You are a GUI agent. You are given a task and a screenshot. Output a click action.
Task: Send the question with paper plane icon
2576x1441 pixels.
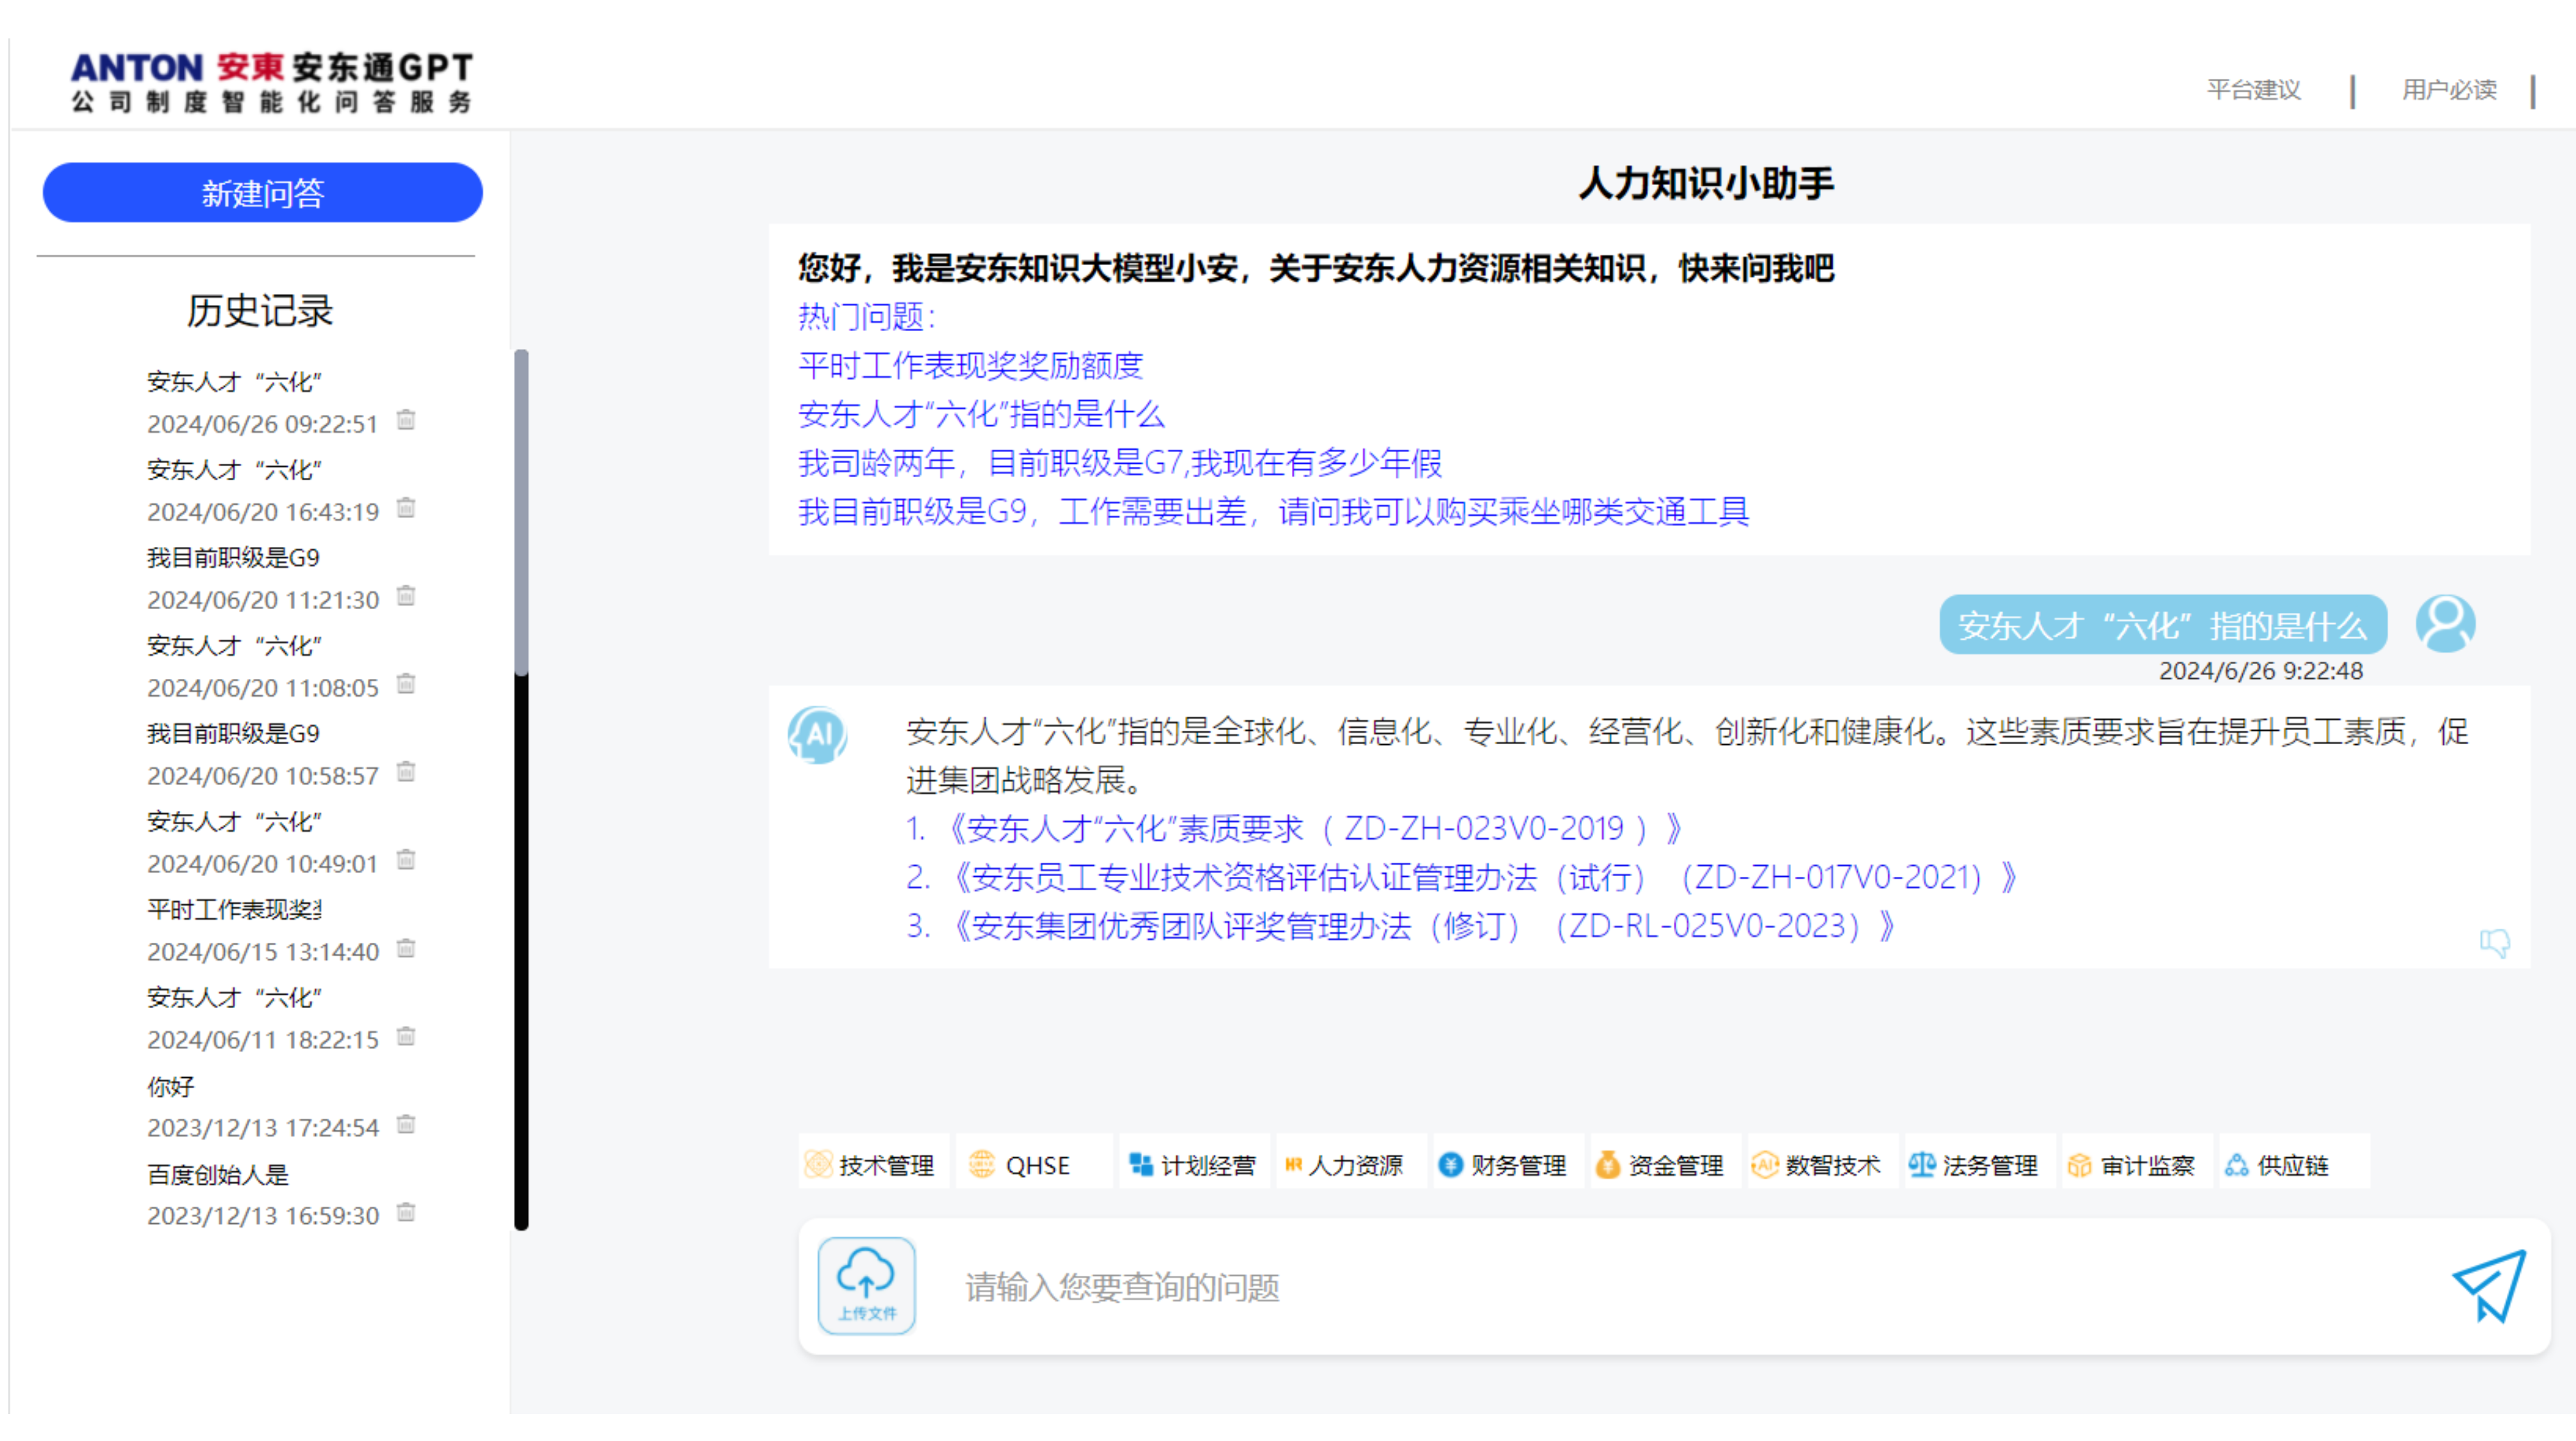[x=2489, y=1286]
